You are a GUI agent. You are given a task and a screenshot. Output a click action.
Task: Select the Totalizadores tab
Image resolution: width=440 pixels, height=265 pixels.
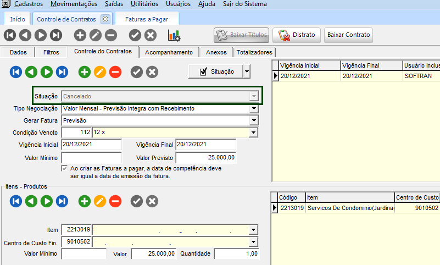click(x=254, y=52)
